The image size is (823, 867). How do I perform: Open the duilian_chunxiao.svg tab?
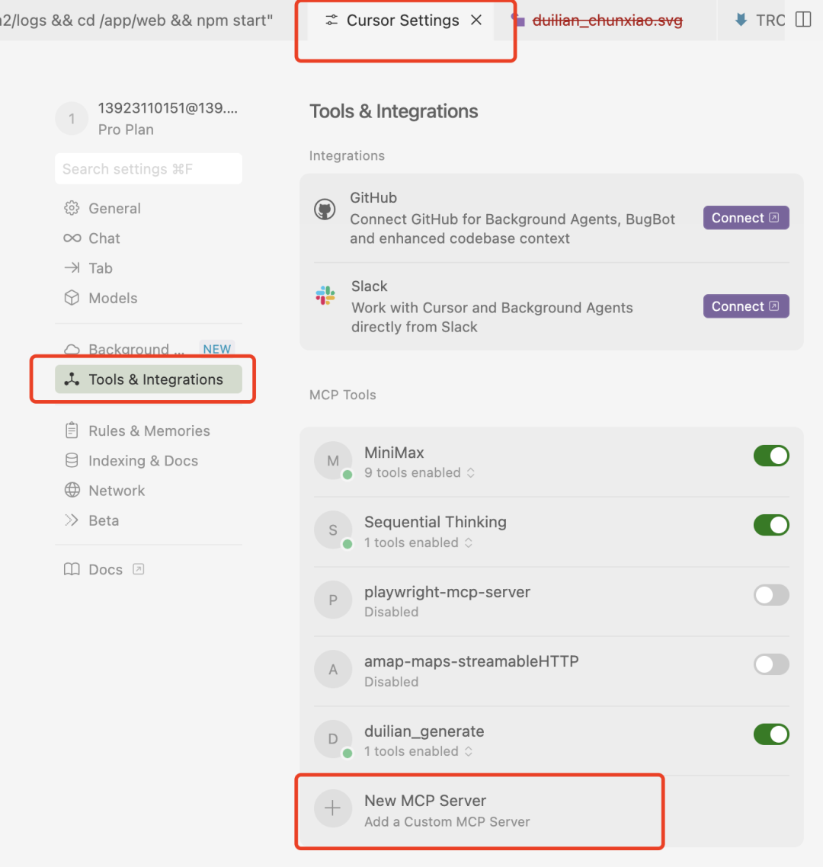pyautogui.click(x=607, y=21)
